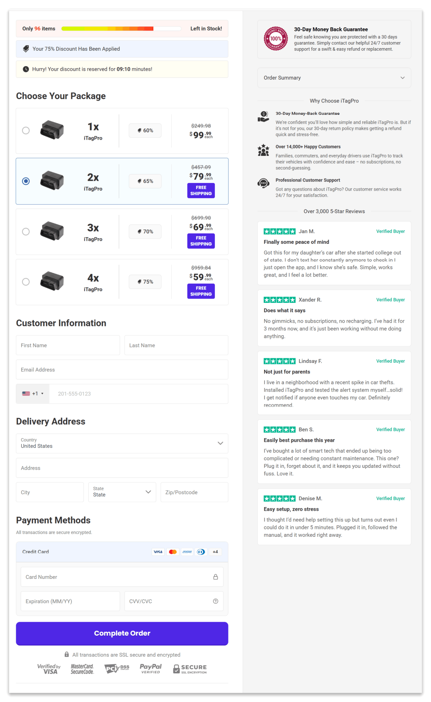
Task: Click the Email Address field
Action: coord(122,370)
